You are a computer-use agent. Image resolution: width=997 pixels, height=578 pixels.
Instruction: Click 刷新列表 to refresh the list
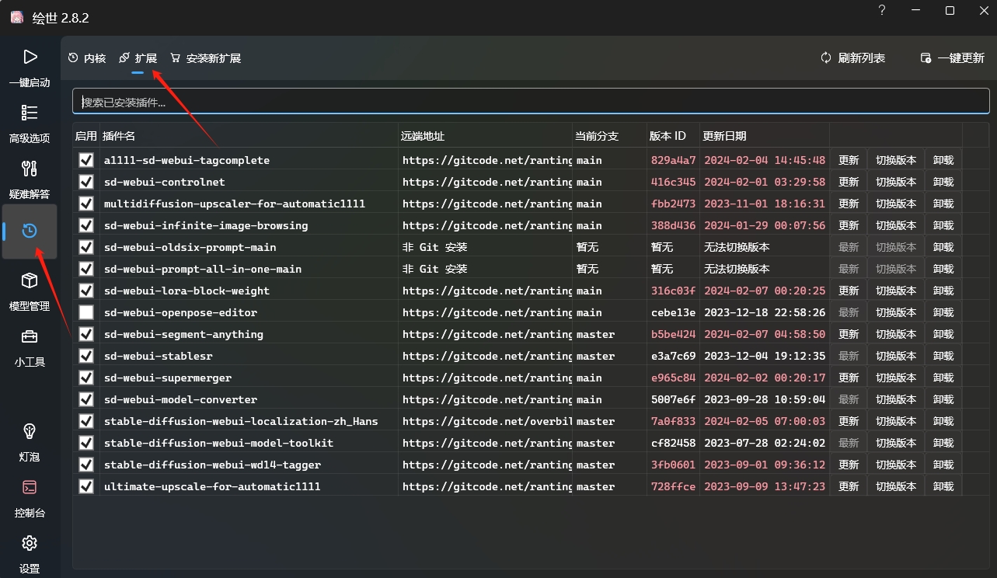pyautogui.click(x=853, y=58)
